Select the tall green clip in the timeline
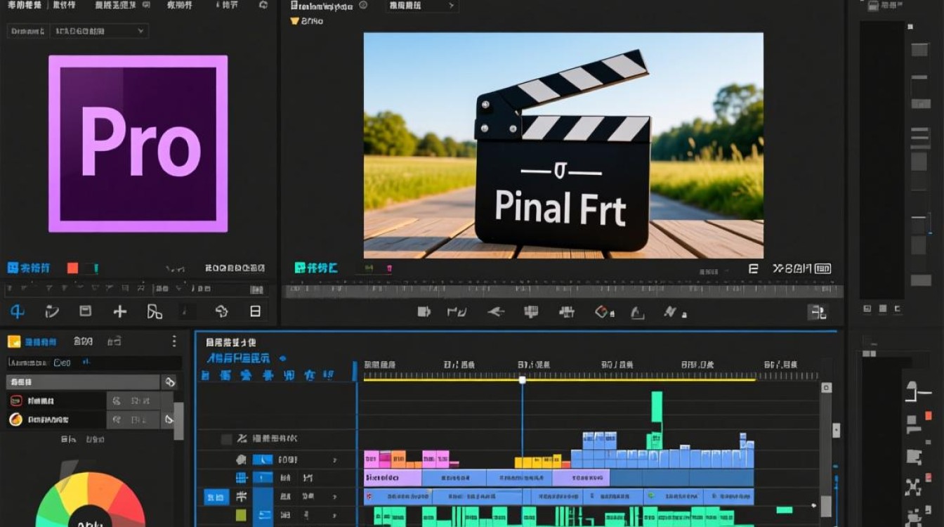The image size is (944, 527). (657, 408)
